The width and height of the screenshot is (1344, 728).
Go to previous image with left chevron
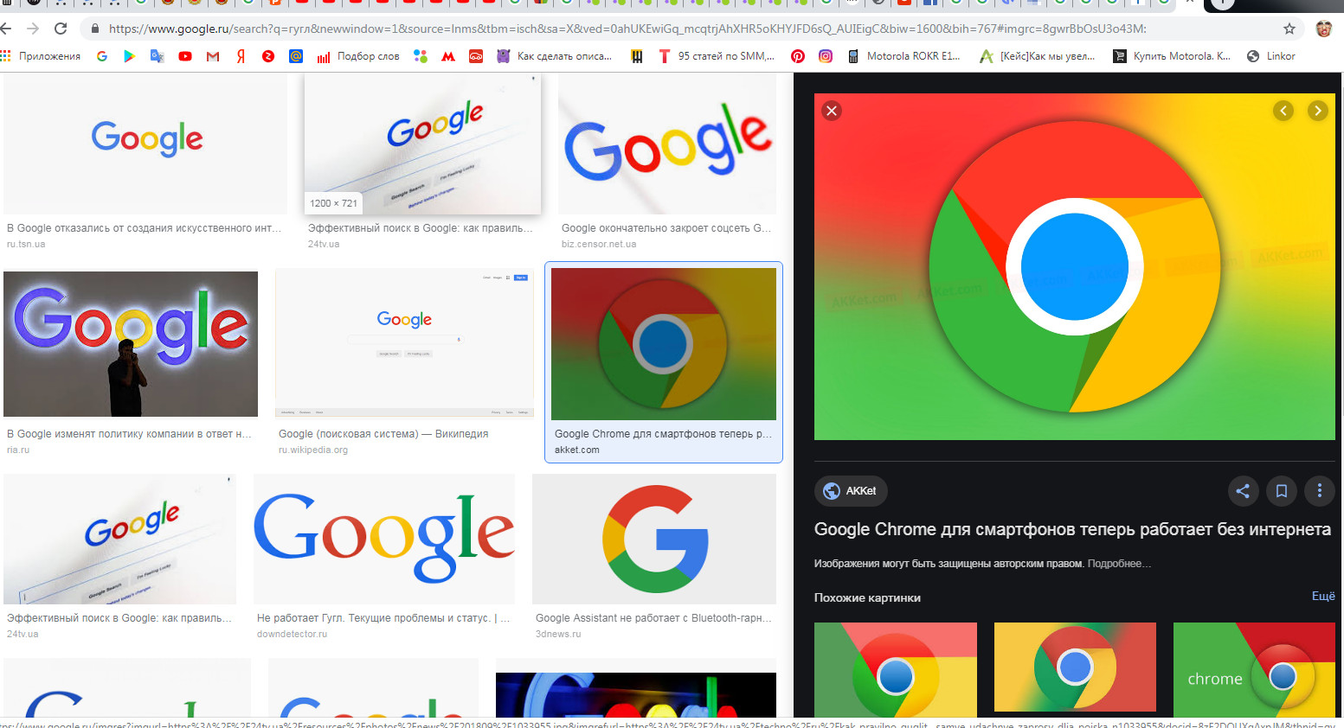tap(1283, 111)
